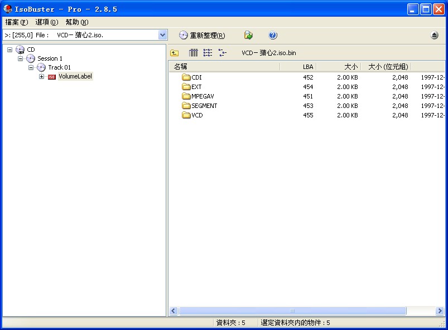Click the blue help question mark icon
Screen dimensions: 448x330
pos(273,35)
